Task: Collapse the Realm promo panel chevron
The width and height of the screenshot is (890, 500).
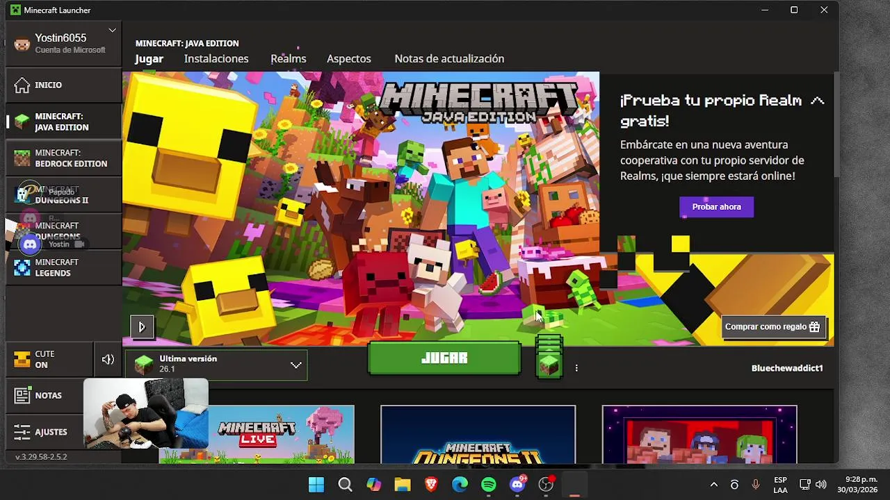Action: point(818,101)
